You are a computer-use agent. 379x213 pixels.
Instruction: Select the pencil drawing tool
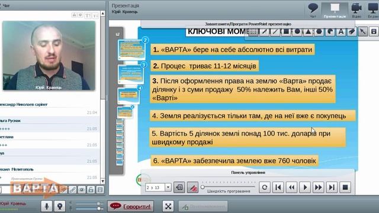(x=264, y=31)
